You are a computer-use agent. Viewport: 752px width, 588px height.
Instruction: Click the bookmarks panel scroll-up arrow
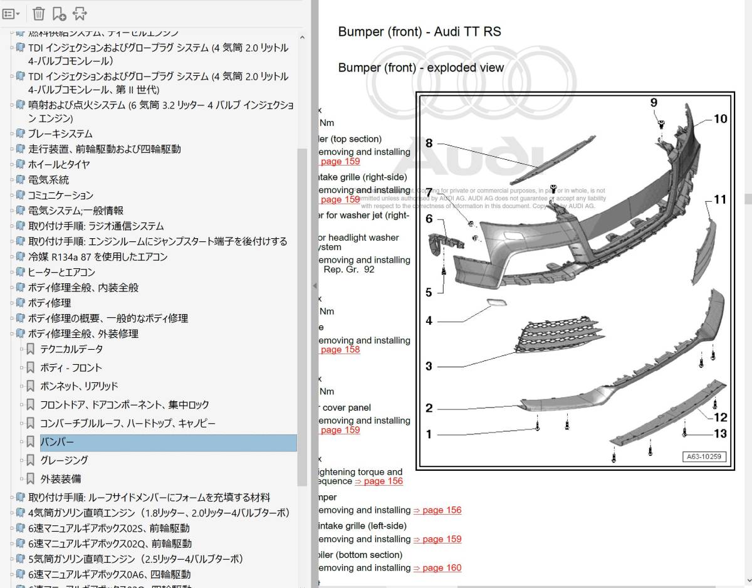coord(303,36)
